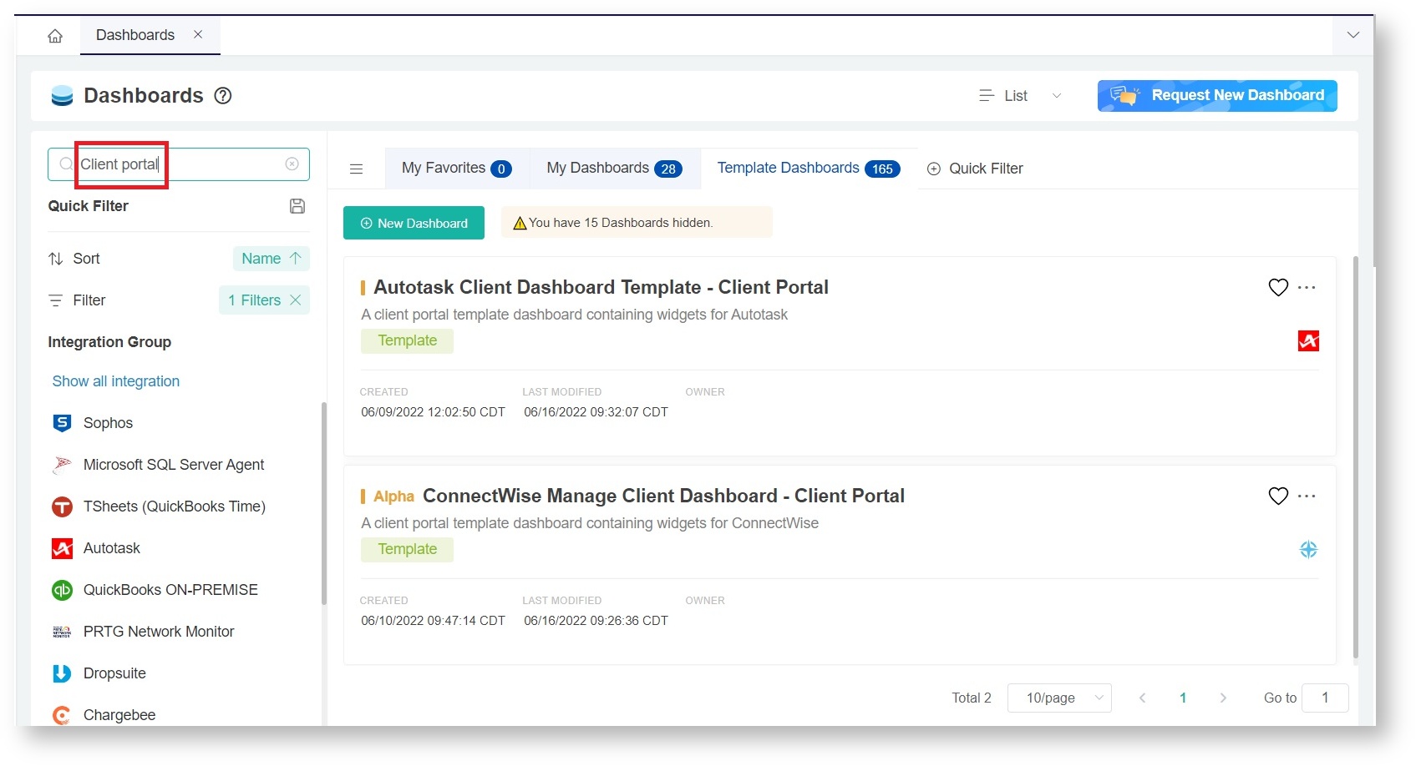Image resolution: width=1416 pixels, height=766 pixels.
Task: Open the 10/page selector
Action: [x=1058, y=698]
